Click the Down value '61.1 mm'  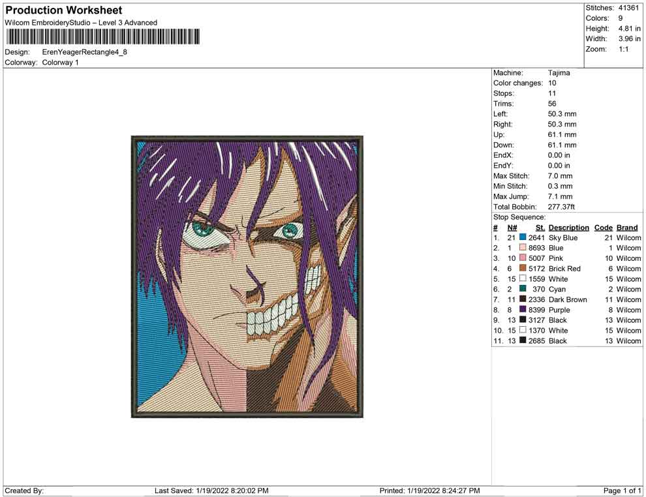(562, 145)
